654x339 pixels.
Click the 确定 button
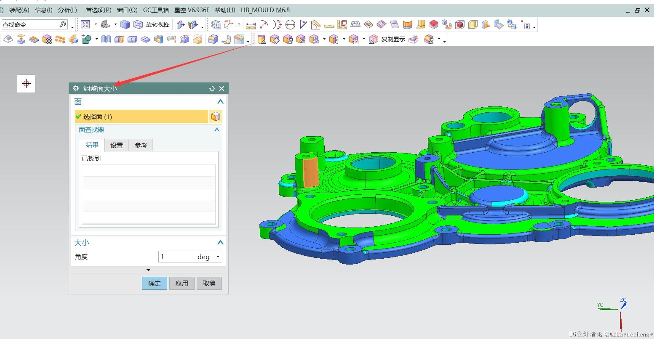coord(155,283)
